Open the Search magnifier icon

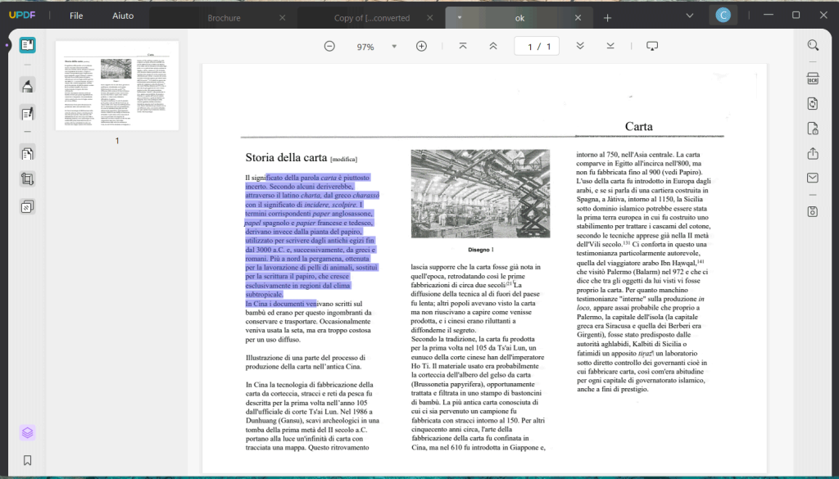813,45
